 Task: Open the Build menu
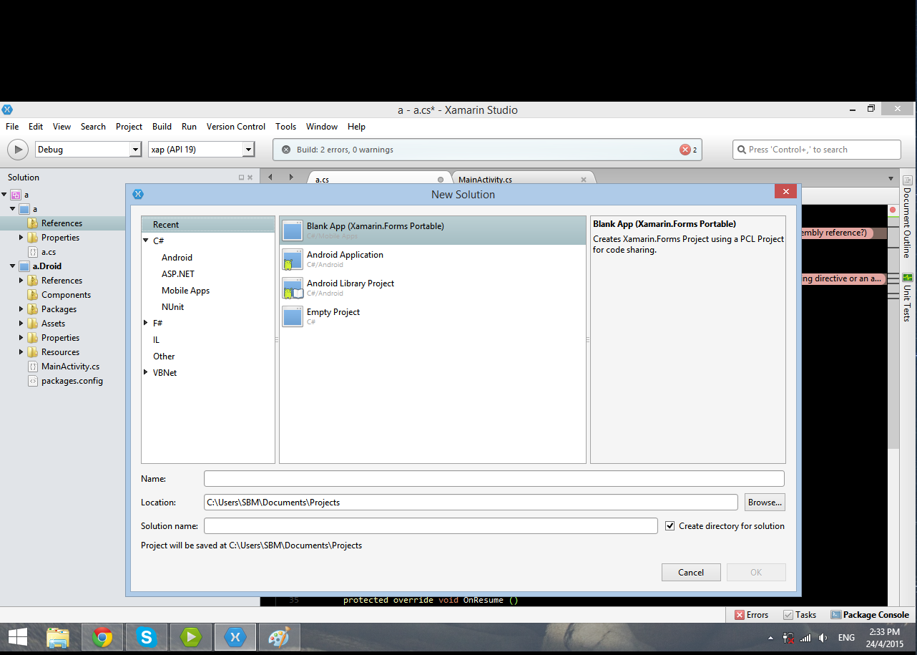tap(162, 127)
